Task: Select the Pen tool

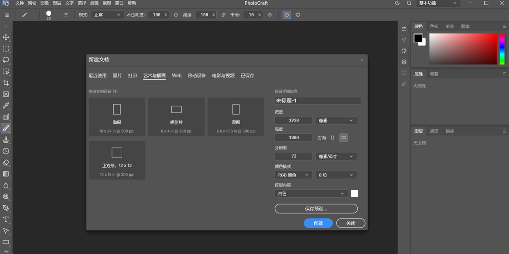Action: (6, 208)
